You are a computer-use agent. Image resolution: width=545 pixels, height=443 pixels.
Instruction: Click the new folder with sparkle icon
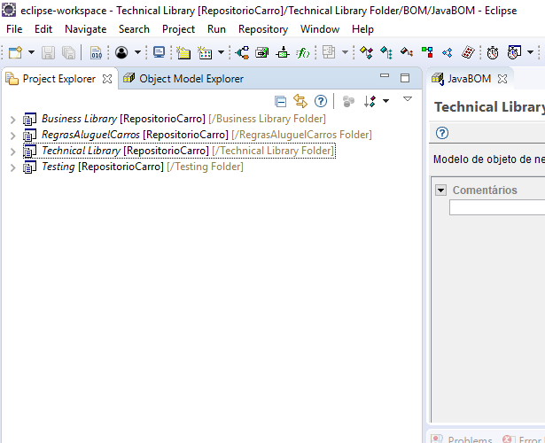click(x=183, y=53)
